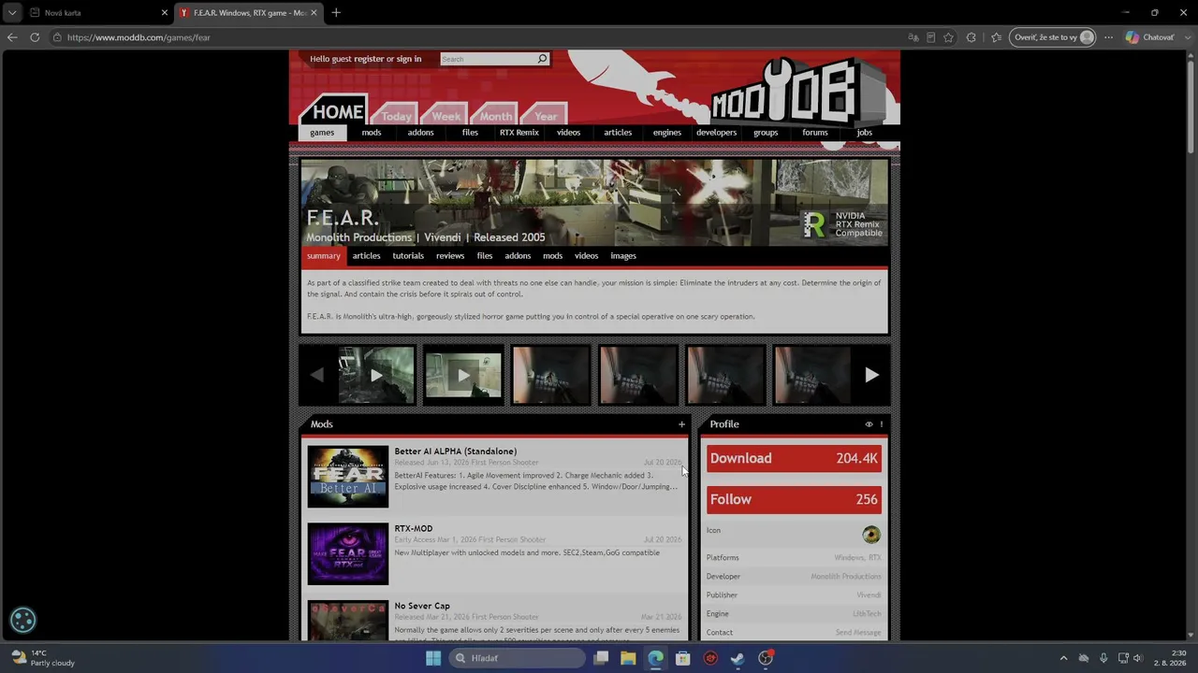
Task: Click the browser address bar URL
Action: tap(139, 37)
